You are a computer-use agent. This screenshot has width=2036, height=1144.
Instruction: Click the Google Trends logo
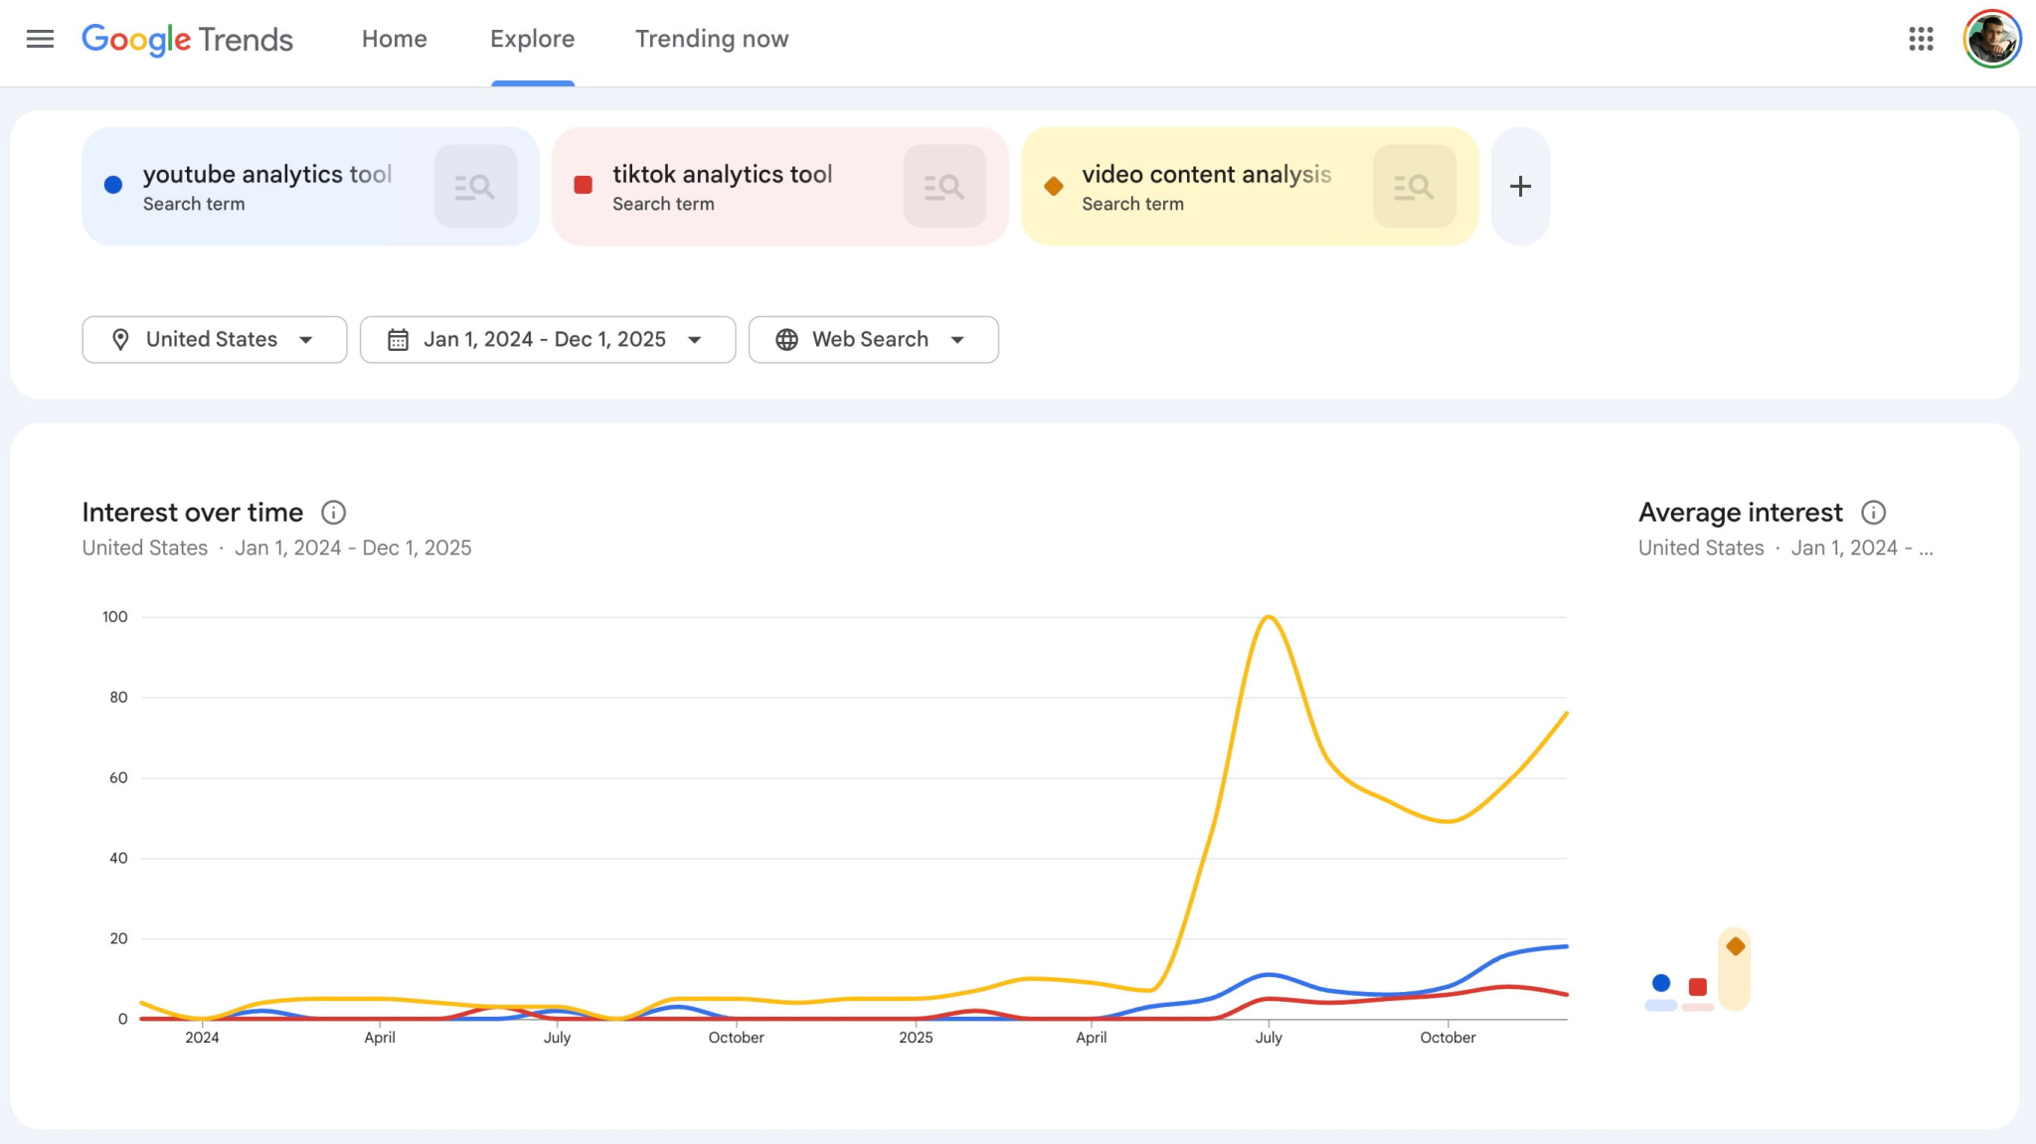pos(187,39)
